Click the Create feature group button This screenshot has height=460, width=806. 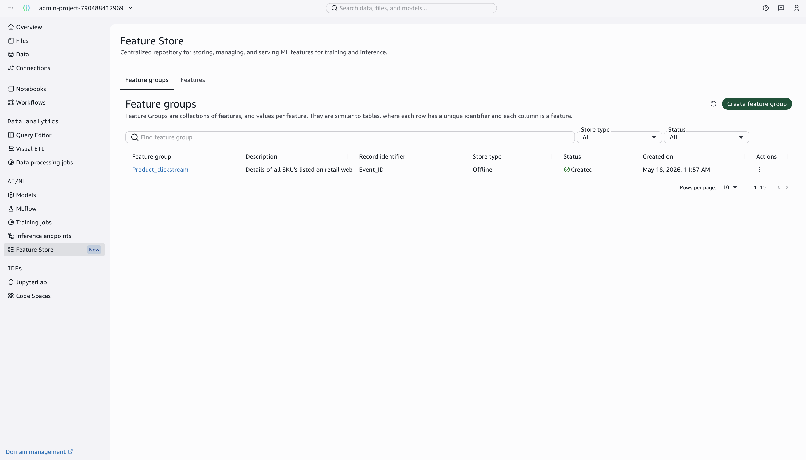coord(757,104)
